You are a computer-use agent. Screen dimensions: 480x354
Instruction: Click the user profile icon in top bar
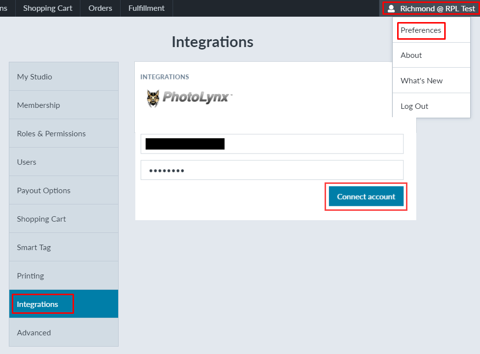point(391,8)
